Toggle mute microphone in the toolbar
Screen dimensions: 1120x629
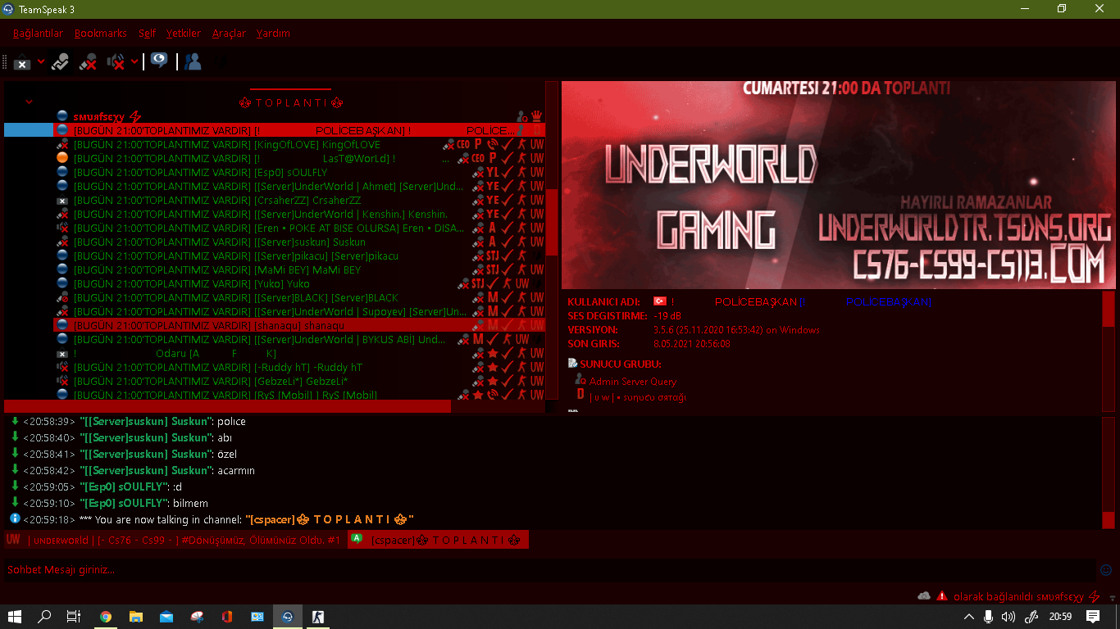click(x=88, y=62)
